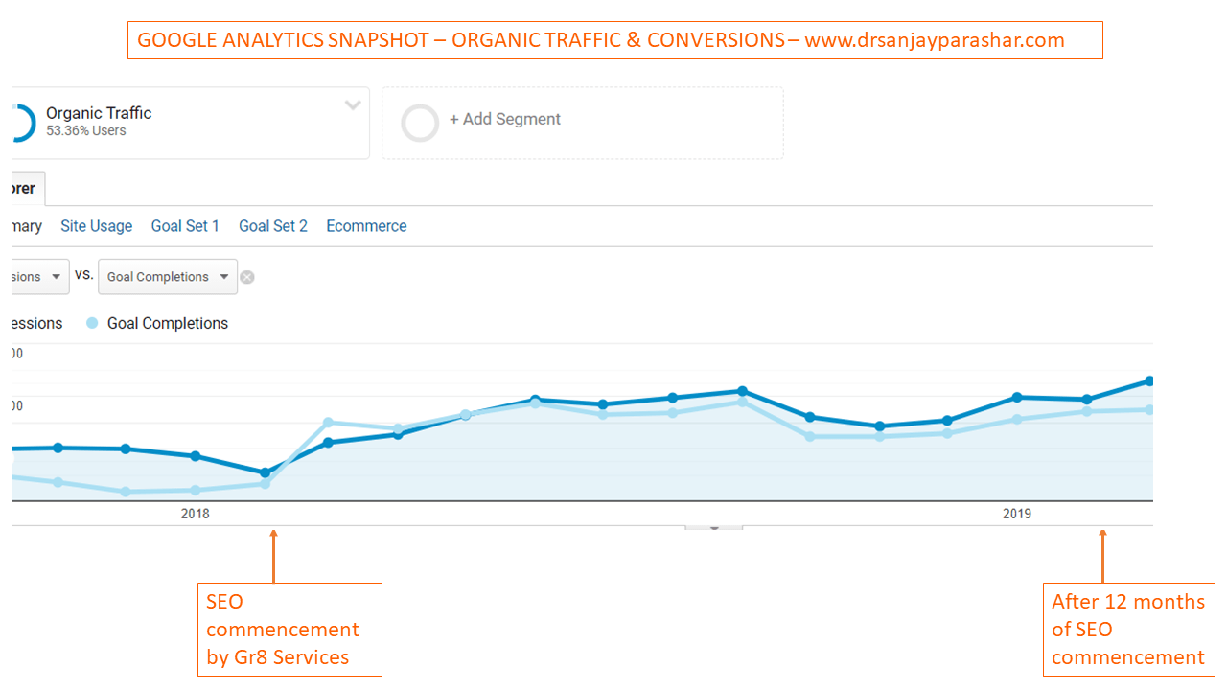The width and height of the screenshot is (1227, 690).
Task: Open the Goal Set 1 tab
Action: (x=185, y=226)
